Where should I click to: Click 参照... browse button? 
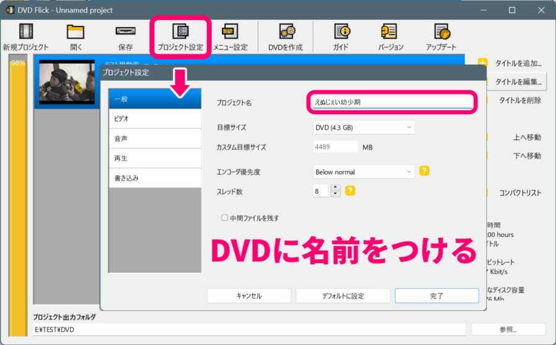point(508,330)
